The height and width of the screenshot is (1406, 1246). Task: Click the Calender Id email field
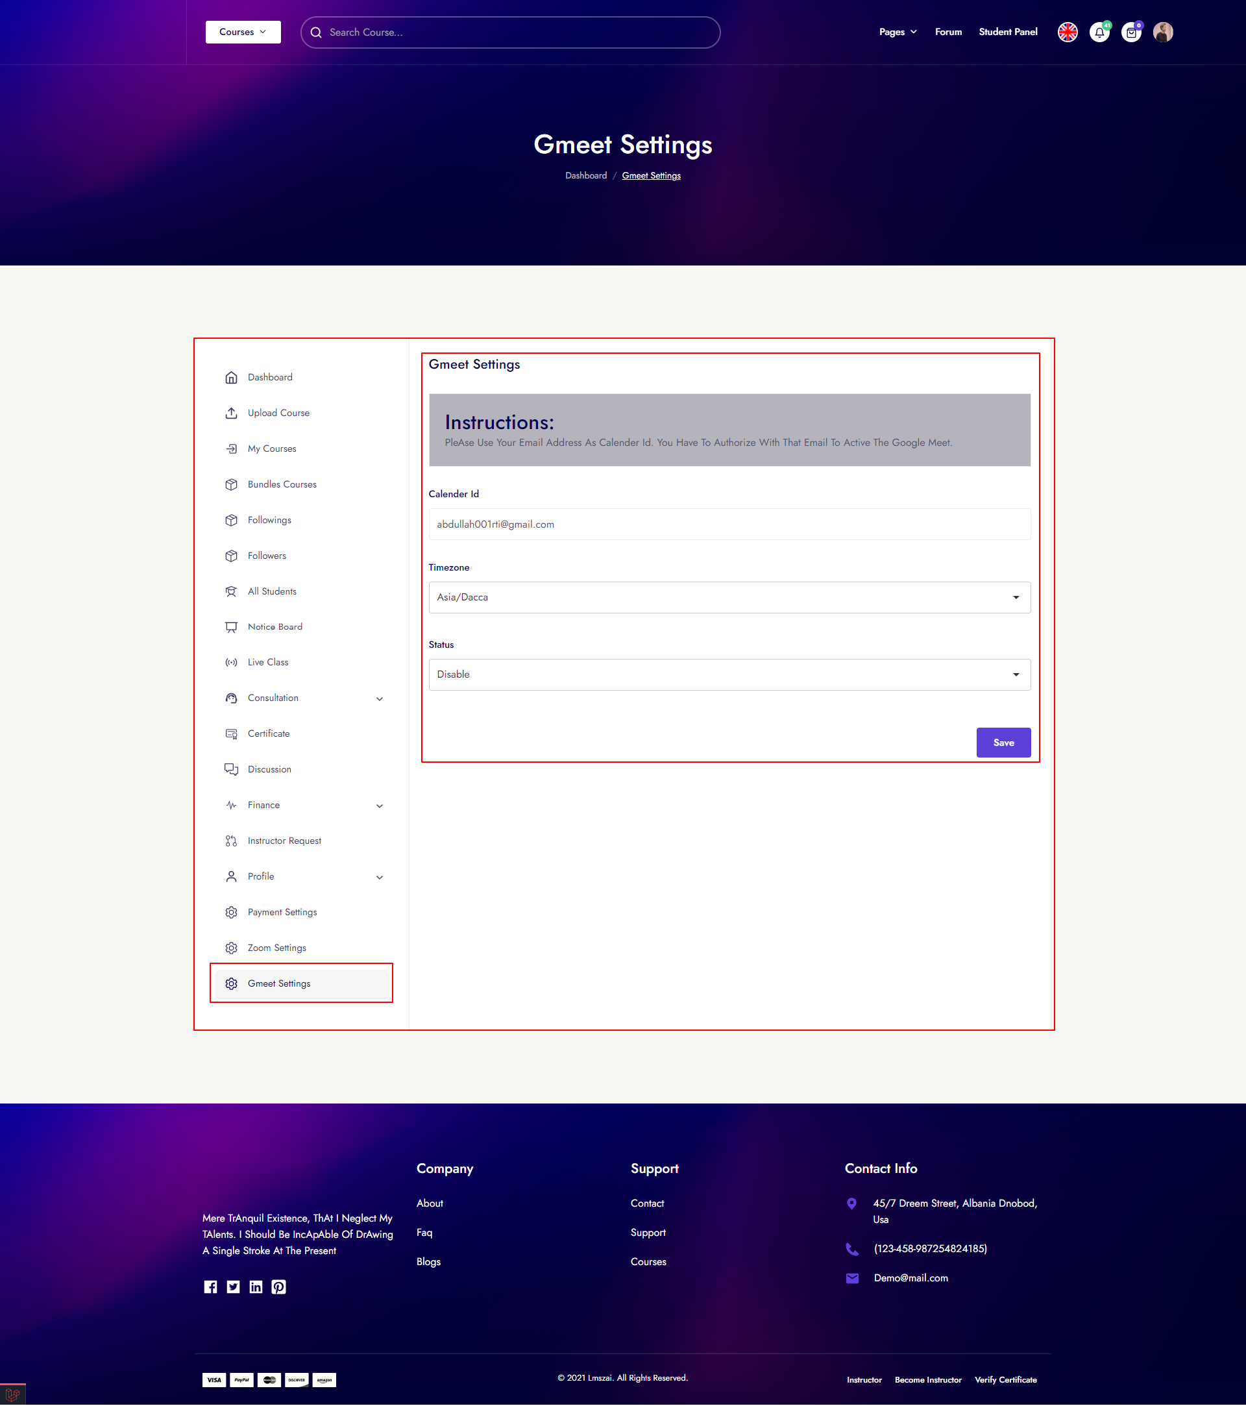click(x=729, y=524)
